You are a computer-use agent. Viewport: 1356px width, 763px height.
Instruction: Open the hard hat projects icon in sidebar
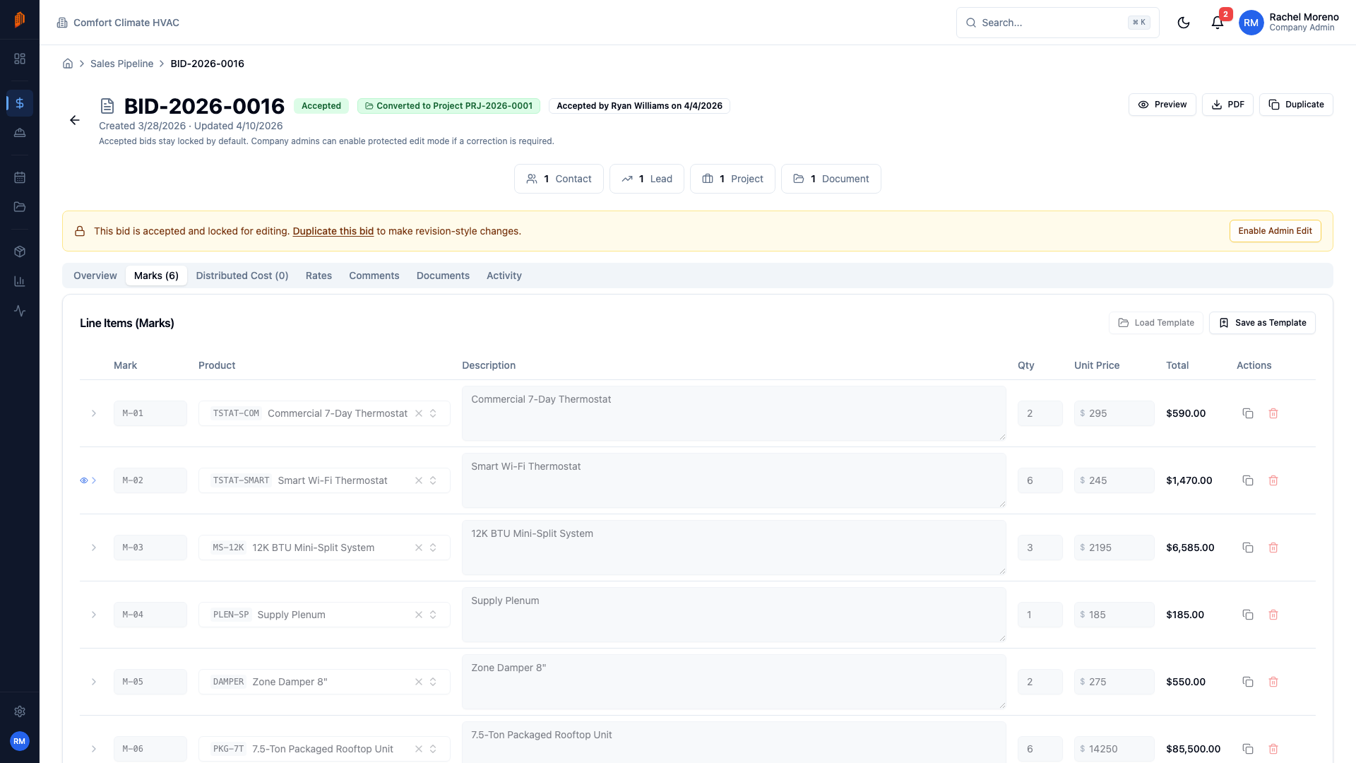pyautogui.click(x=20, y=133)
